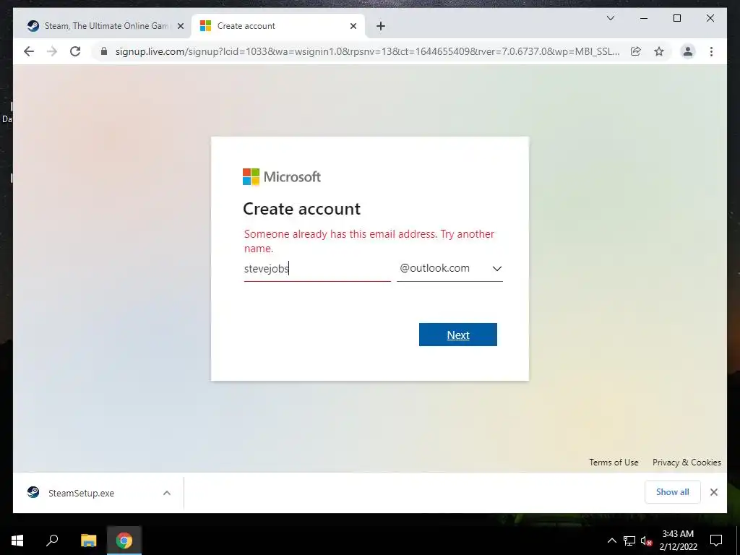This screenshot has width=740, height=555.
Task: Open Chrome's three-dot menu
Action: (x=711, y=51)
